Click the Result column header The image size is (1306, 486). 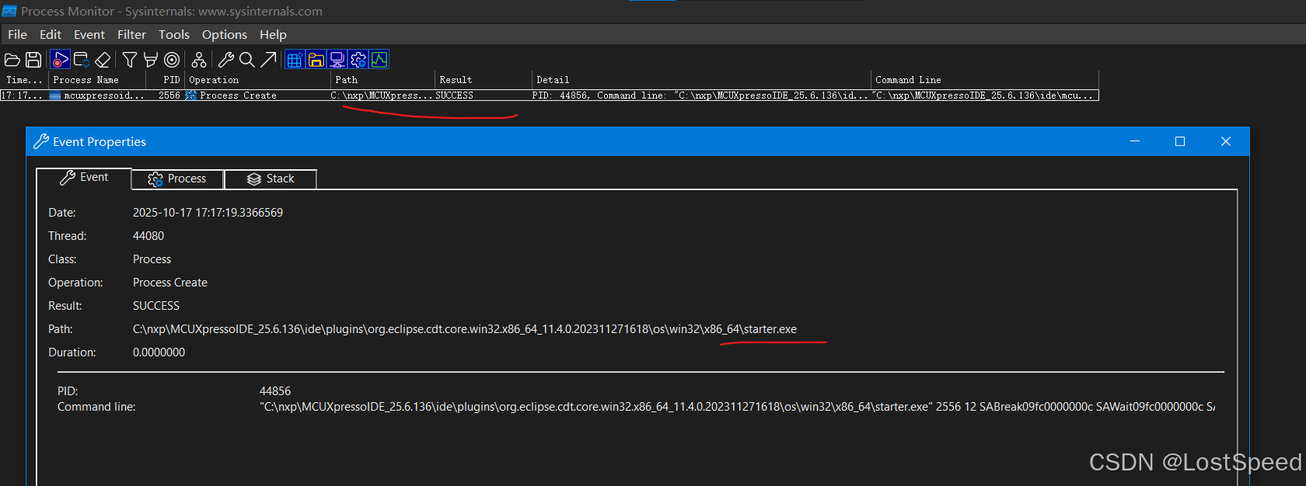click(x=483, y=80)
